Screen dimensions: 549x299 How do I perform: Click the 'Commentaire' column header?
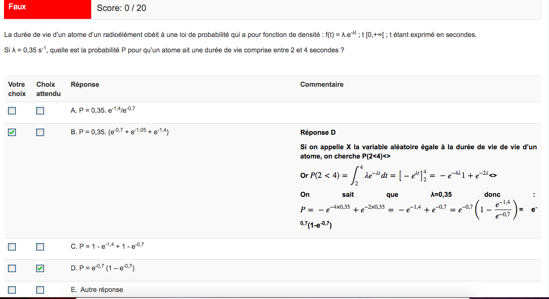point(322,85)
